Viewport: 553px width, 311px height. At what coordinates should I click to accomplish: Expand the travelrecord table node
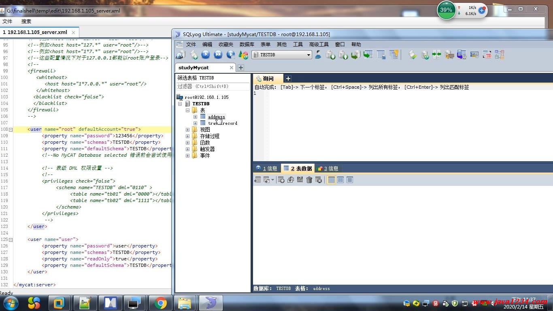coord(195,123)
